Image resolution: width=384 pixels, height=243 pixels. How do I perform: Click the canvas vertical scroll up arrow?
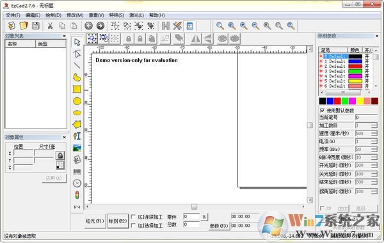point(310,49)
